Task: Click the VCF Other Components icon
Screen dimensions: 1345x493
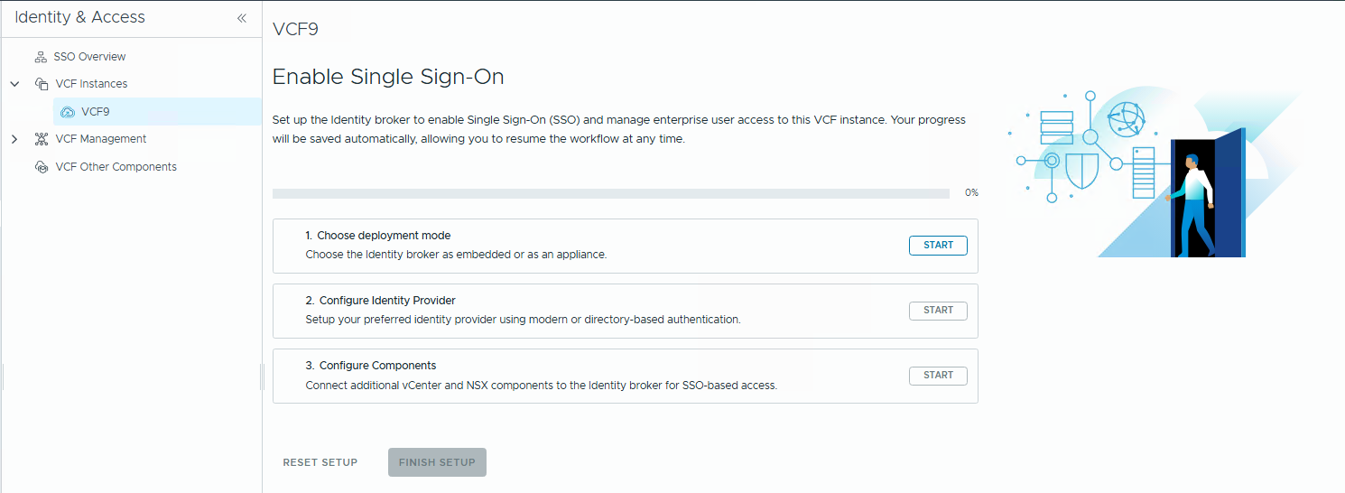Action: [41, 167]
